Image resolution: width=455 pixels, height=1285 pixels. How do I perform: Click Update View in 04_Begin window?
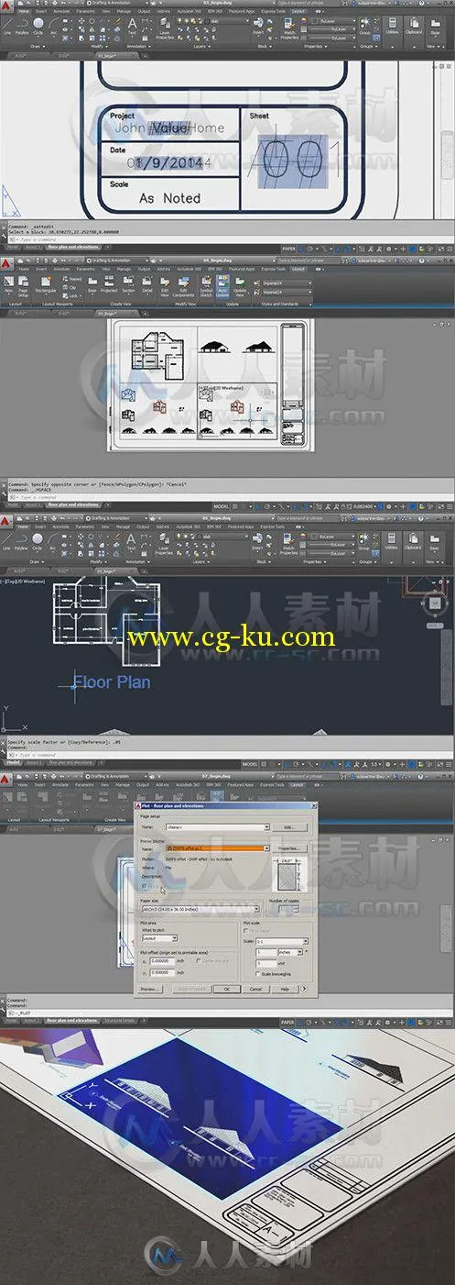pyautogui.click(x=240, y=288)
